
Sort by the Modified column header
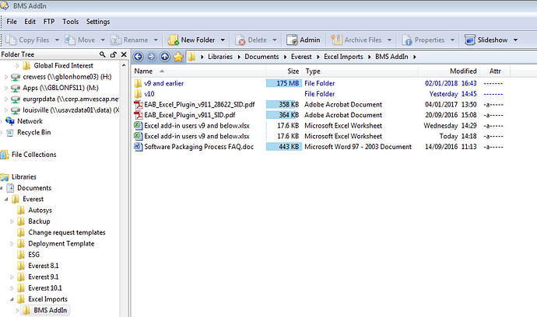(x=449, y=71)
